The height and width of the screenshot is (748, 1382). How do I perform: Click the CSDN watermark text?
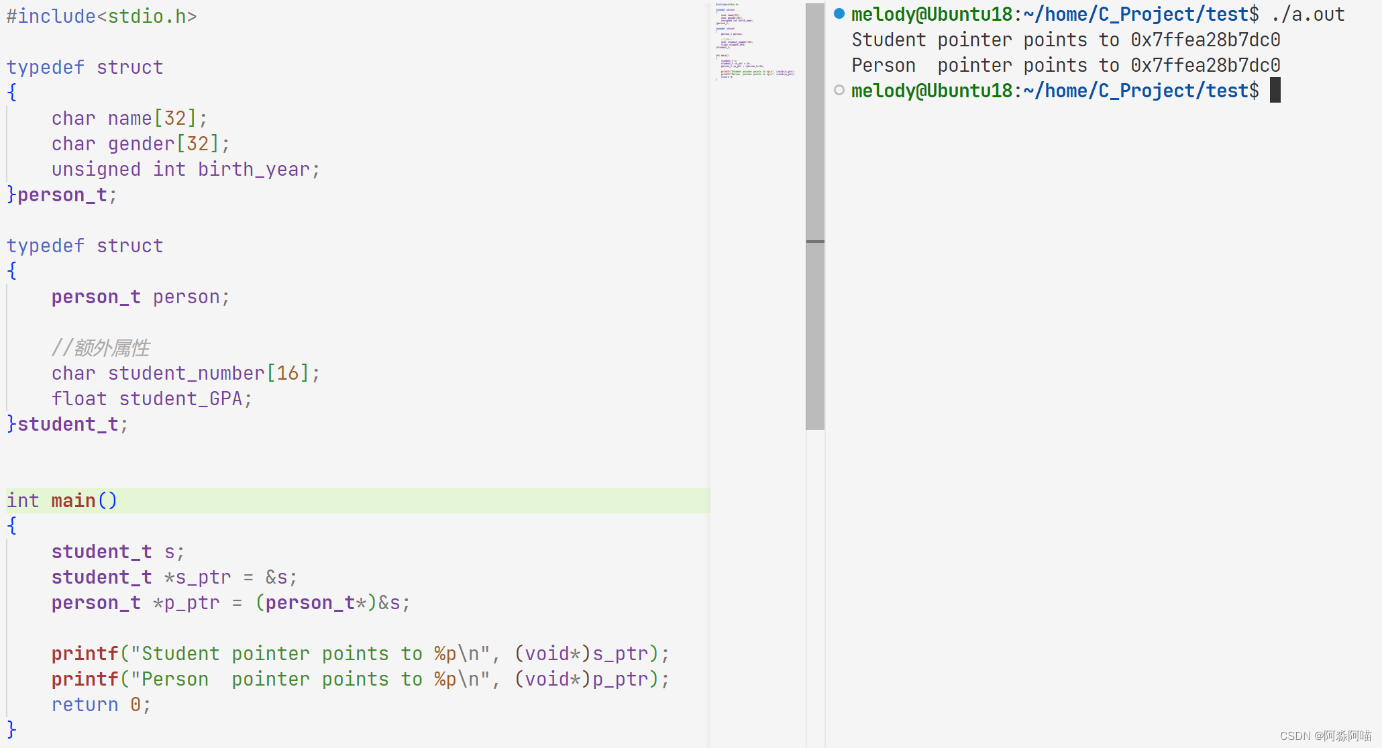pos(1325,735)
